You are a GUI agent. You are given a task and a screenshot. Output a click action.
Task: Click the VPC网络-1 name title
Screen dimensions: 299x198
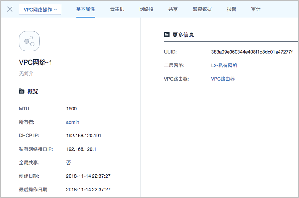pyautogui.click(x=36, y=63)
